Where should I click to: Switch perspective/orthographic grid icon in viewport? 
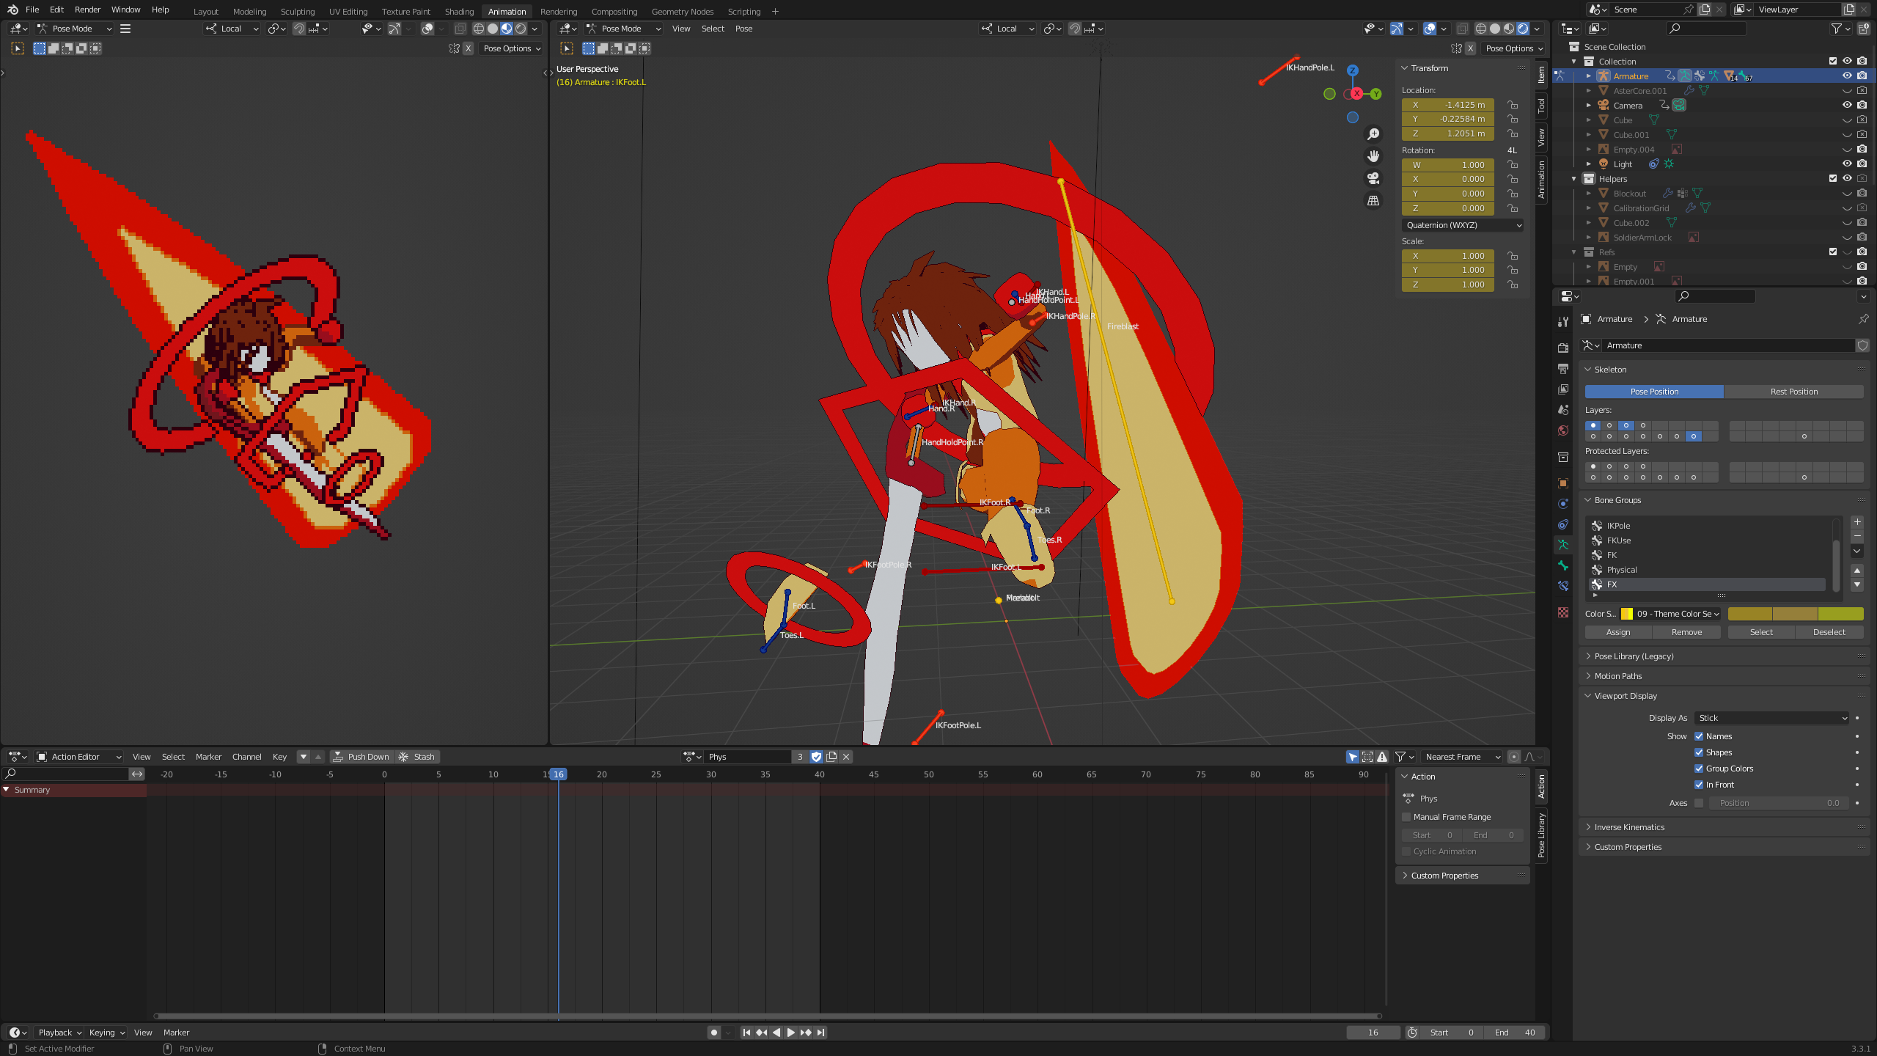pos(1373,200)
